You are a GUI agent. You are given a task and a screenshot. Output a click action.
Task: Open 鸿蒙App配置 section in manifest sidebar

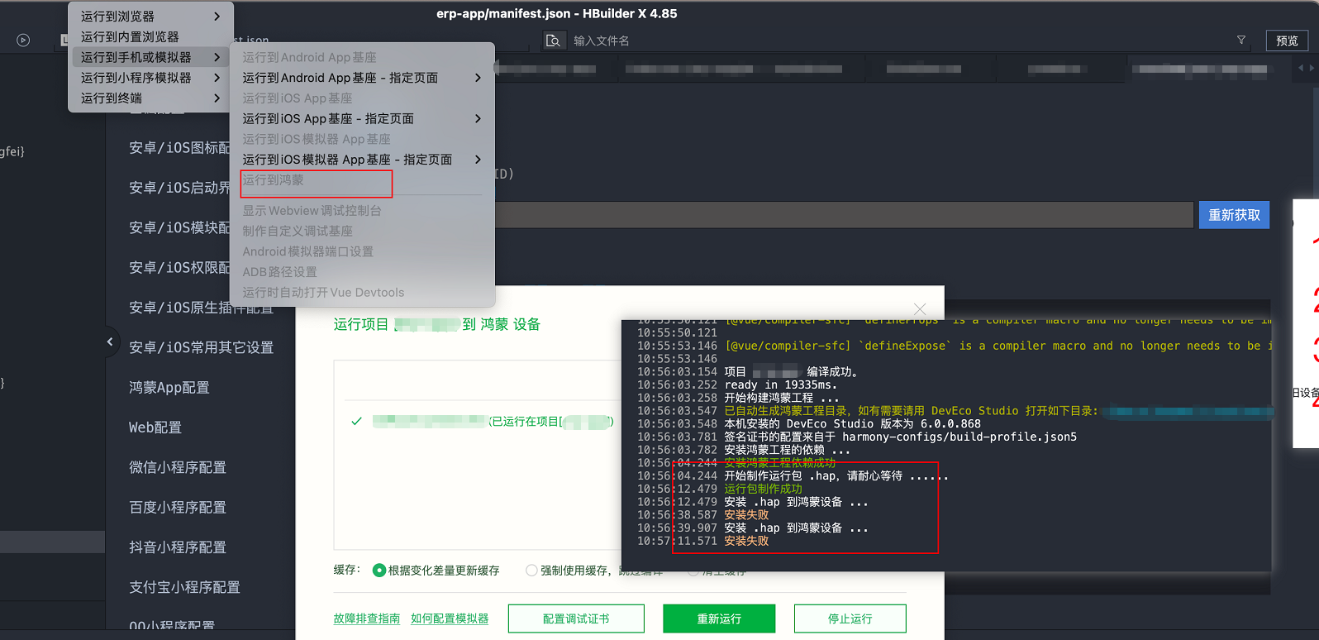169,388
